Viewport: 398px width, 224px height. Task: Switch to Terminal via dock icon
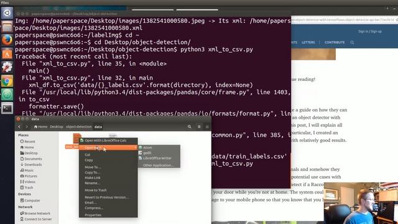click(7, 108)
